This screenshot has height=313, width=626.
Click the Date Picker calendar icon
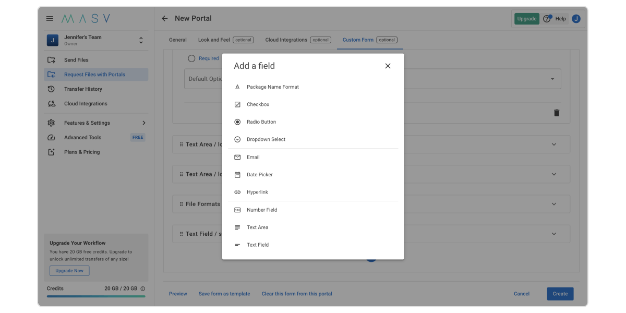point(237,175)
